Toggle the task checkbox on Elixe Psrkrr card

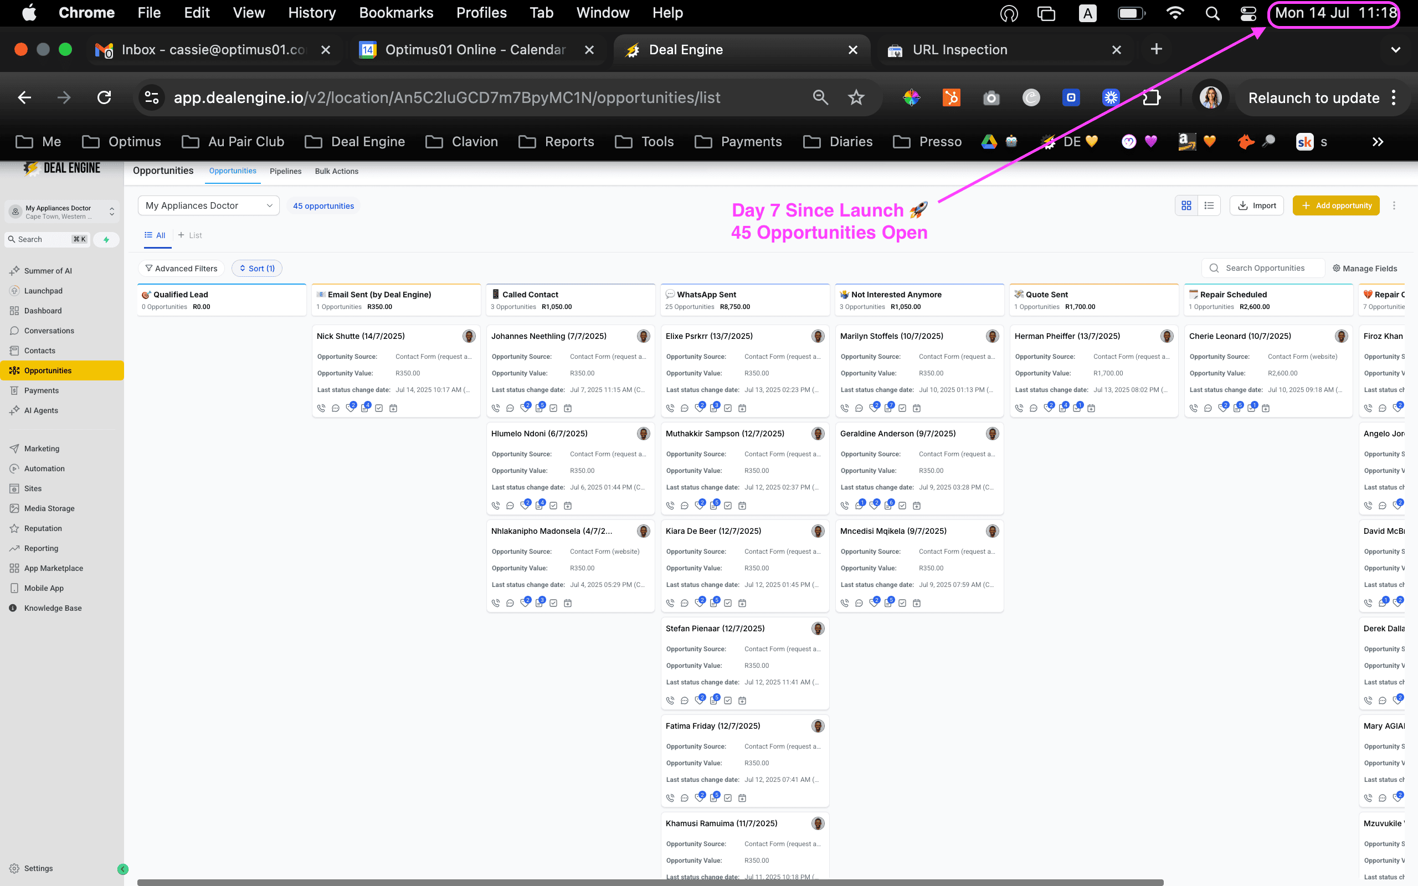728,408
